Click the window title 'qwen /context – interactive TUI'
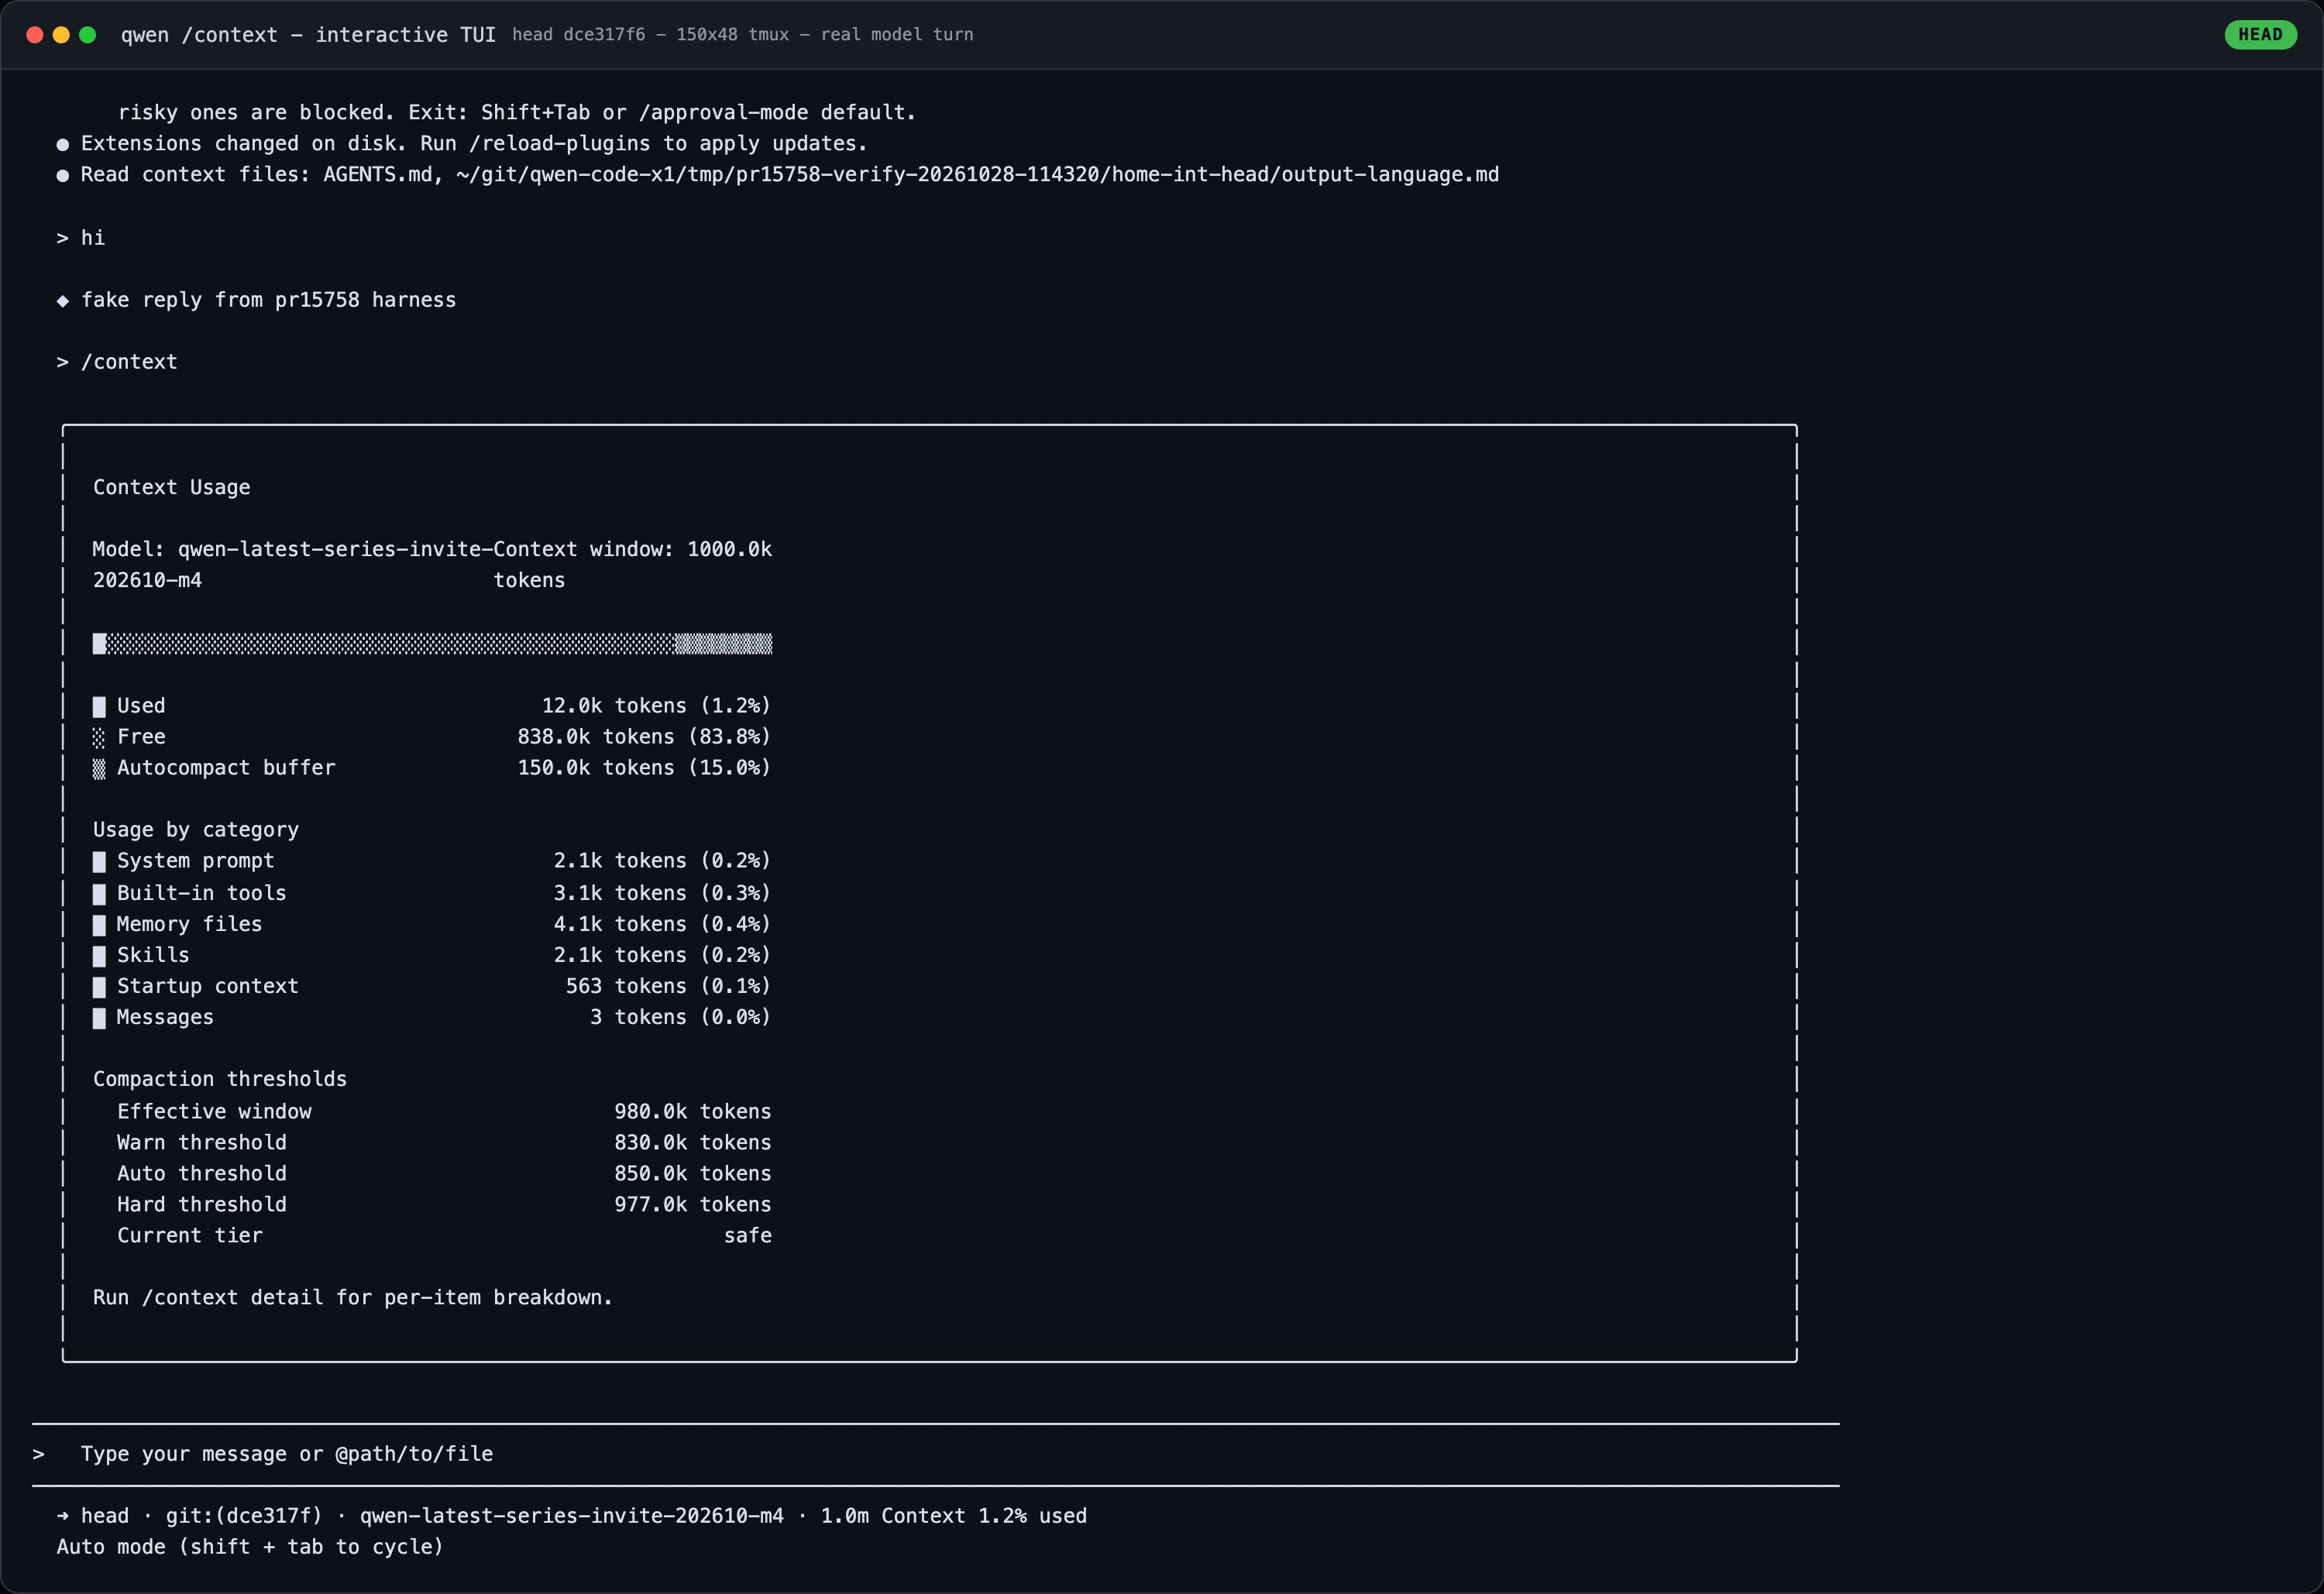 coord(308,34)
